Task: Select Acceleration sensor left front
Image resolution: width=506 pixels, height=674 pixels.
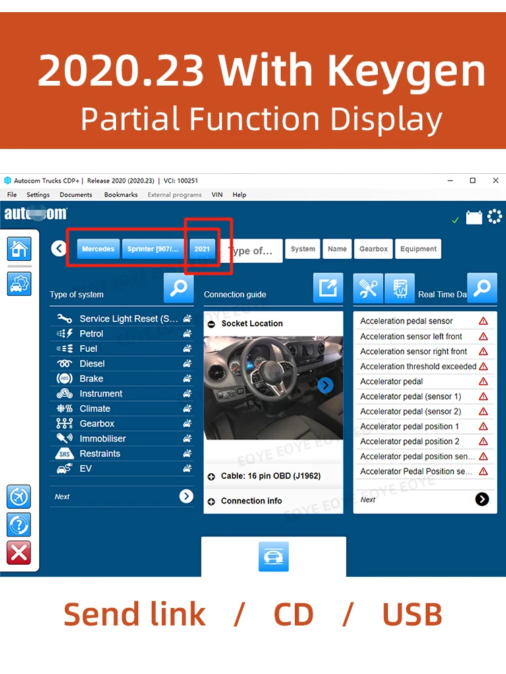Action: click(424, 336)
